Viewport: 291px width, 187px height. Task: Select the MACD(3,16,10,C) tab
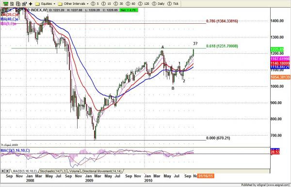click(25, 171)
